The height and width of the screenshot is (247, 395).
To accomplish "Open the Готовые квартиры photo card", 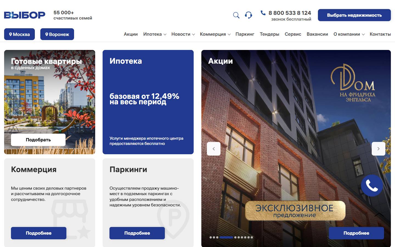I will [50, 102].
